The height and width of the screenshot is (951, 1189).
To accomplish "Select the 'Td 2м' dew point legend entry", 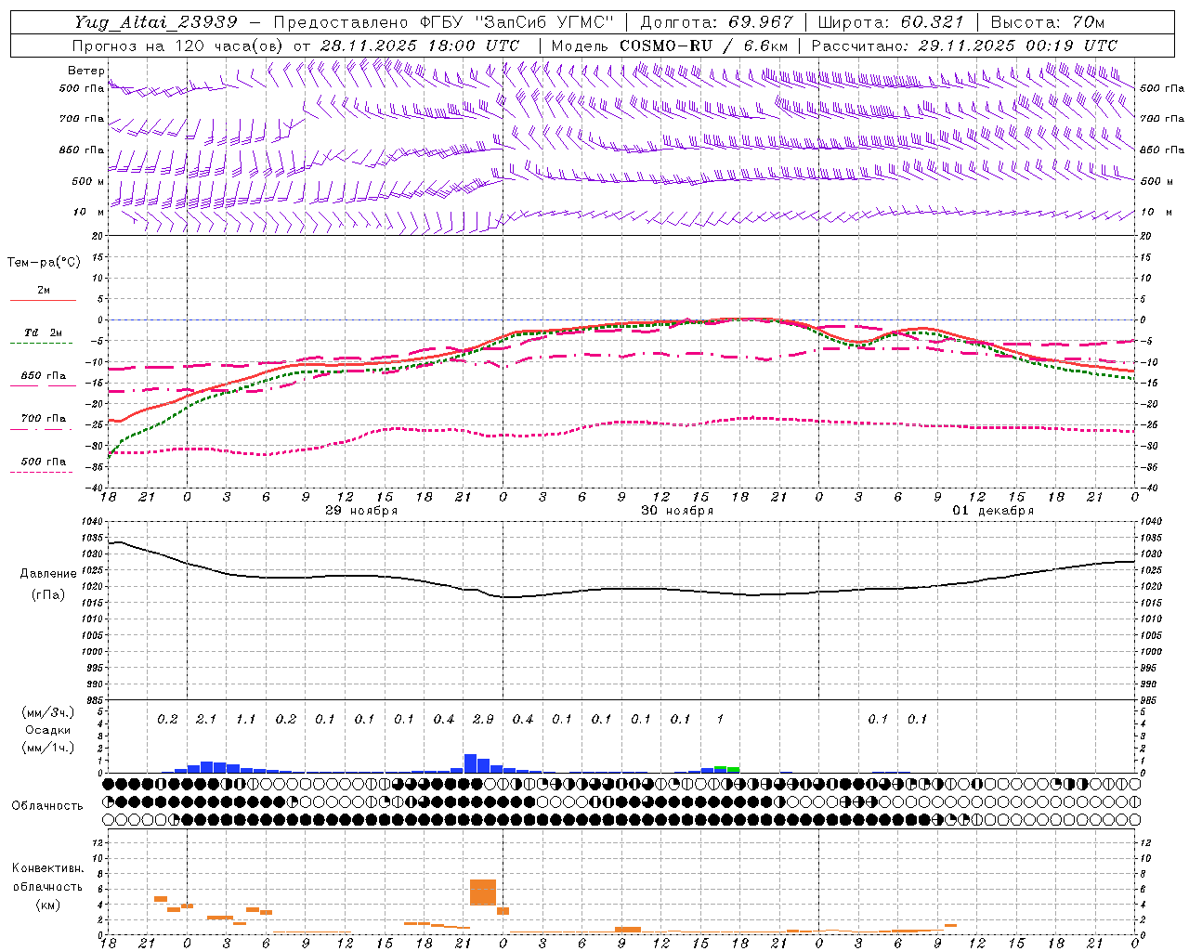I will pos(43,332).
